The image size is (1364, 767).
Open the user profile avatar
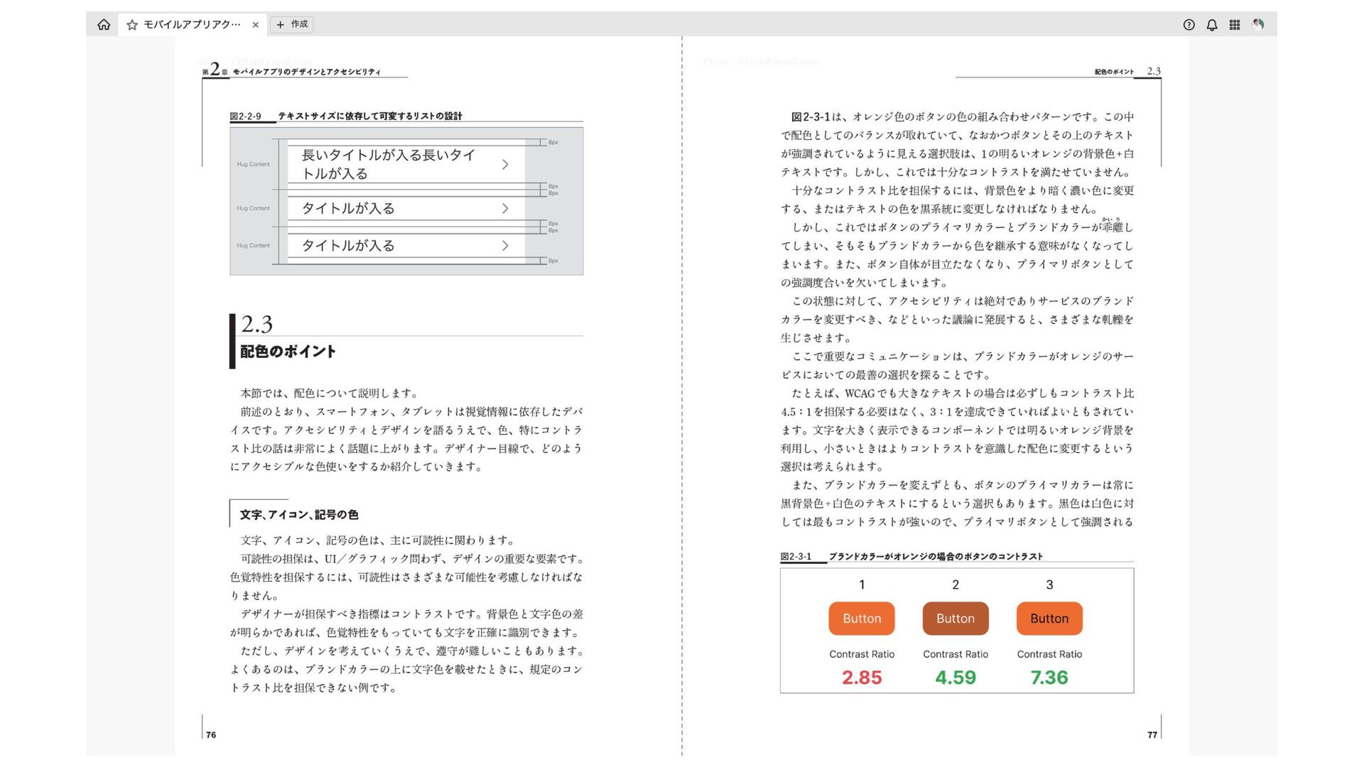pyautogui.click(x=1258, y=25)
